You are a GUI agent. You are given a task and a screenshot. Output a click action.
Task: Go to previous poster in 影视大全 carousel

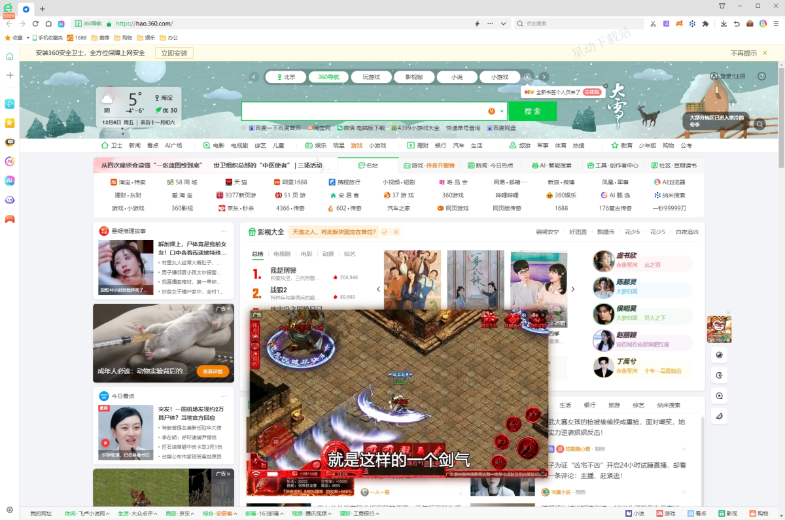click(x=378, y=289)
